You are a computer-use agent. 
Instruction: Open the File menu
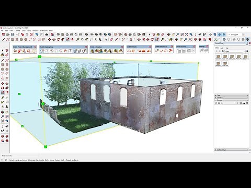coord(2,31)
